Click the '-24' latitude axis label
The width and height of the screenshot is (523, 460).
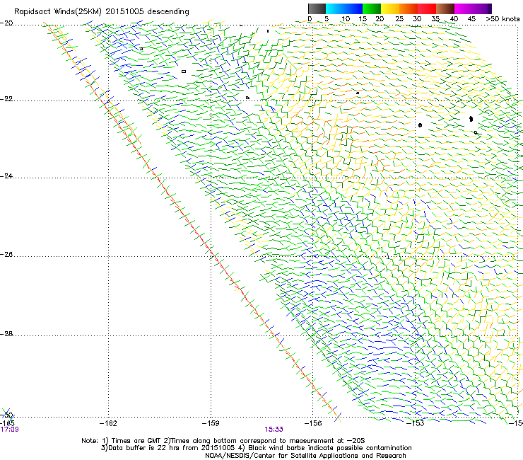coord(6,176)
